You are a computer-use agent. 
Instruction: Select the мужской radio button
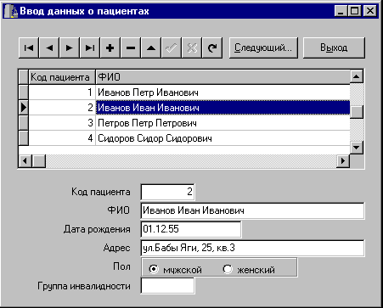tap(153, 269)
